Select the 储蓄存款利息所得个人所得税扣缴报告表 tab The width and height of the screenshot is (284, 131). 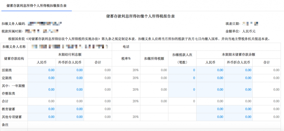[36, 6]
